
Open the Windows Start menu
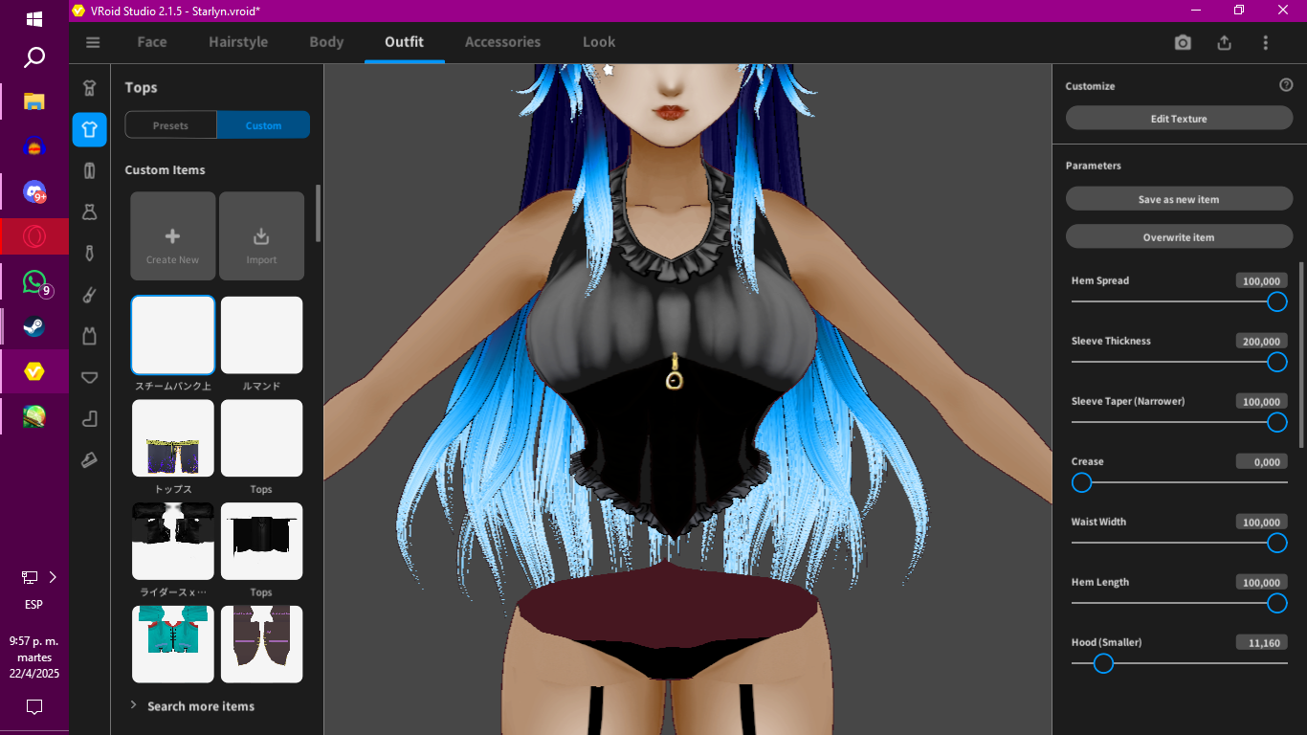pos(34,19)
